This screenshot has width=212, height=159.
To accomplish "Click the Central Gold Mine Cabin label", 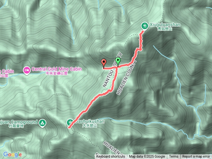I will tap(57, 71).
